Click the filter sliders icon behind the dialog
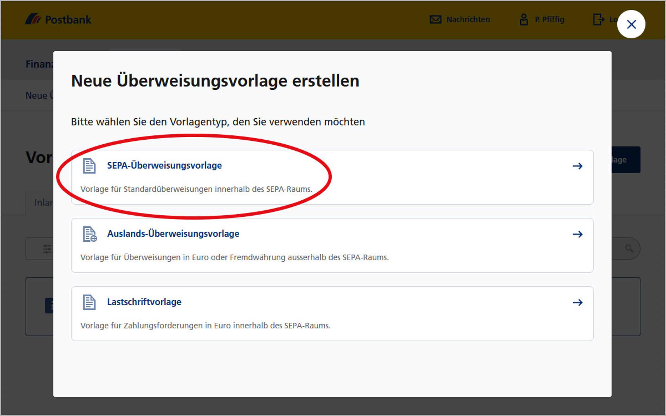 [47, 249]
